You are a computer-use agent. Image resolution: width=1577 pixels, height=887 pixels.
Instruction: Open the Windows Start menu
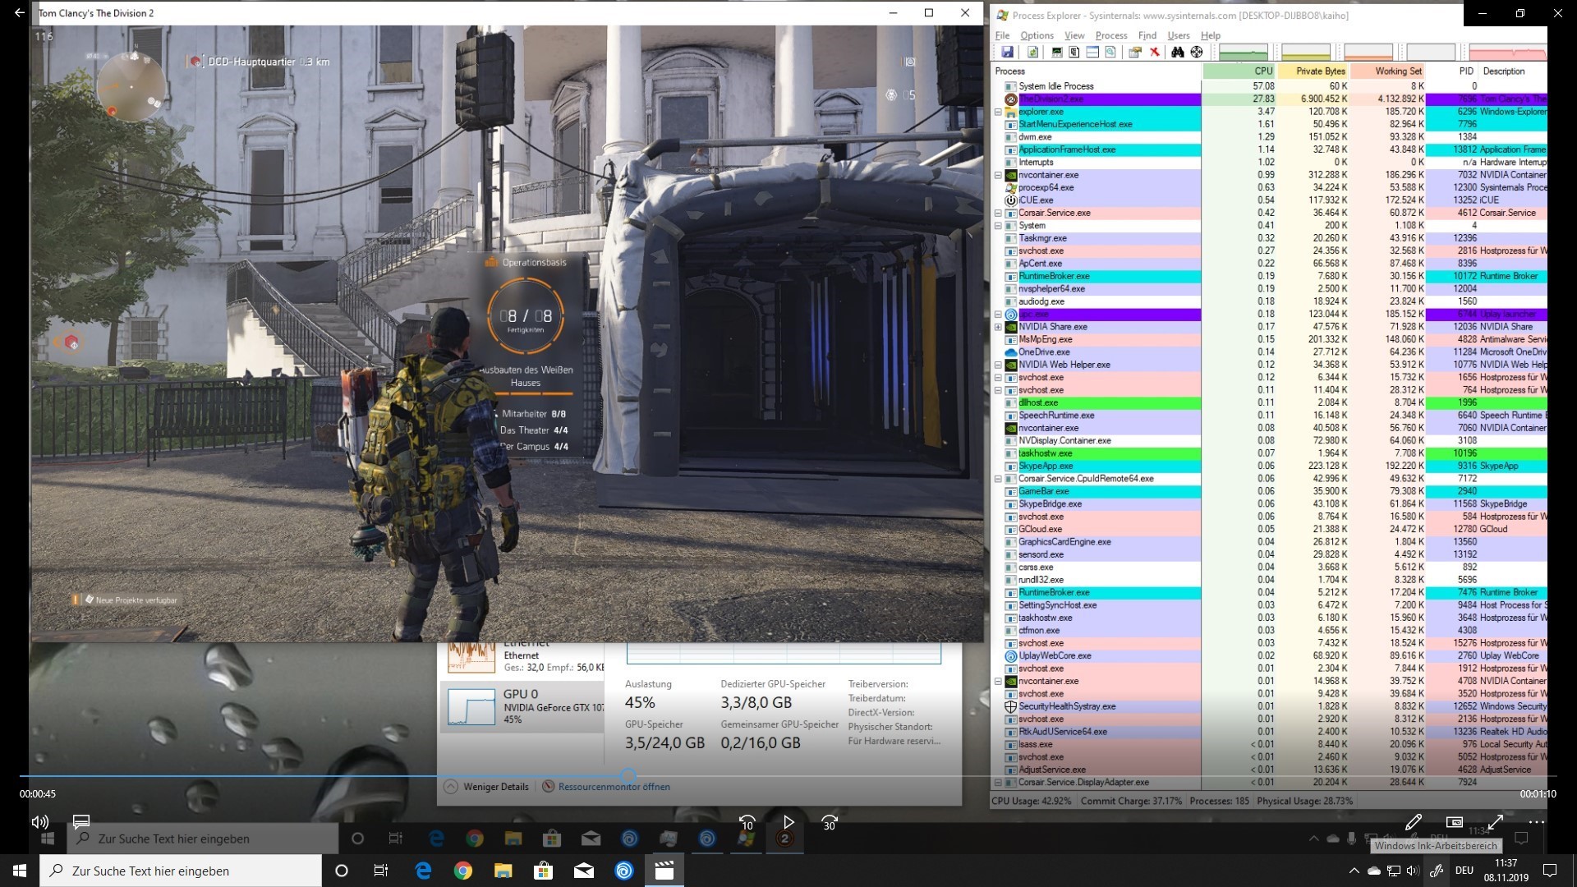pyautogui.click(x=19, y=871)
